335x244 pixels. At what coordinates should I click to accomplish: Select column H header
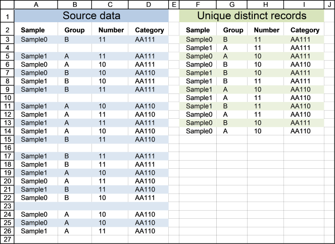click(265, 5)
